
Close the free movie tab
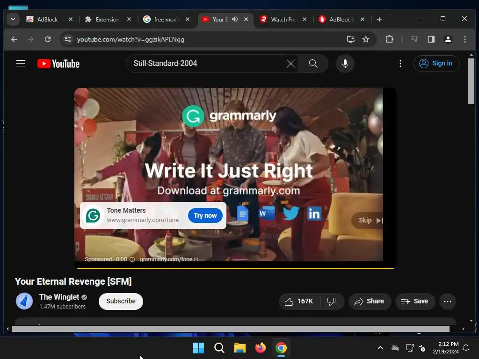click(187, 19)
